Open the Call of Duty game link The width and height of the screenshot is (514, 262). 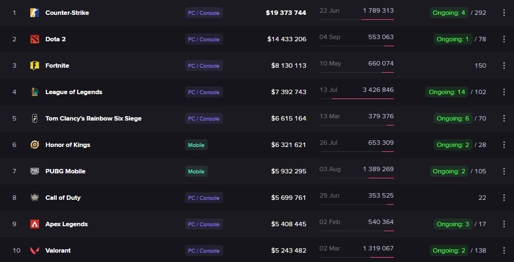click(63, 198)
